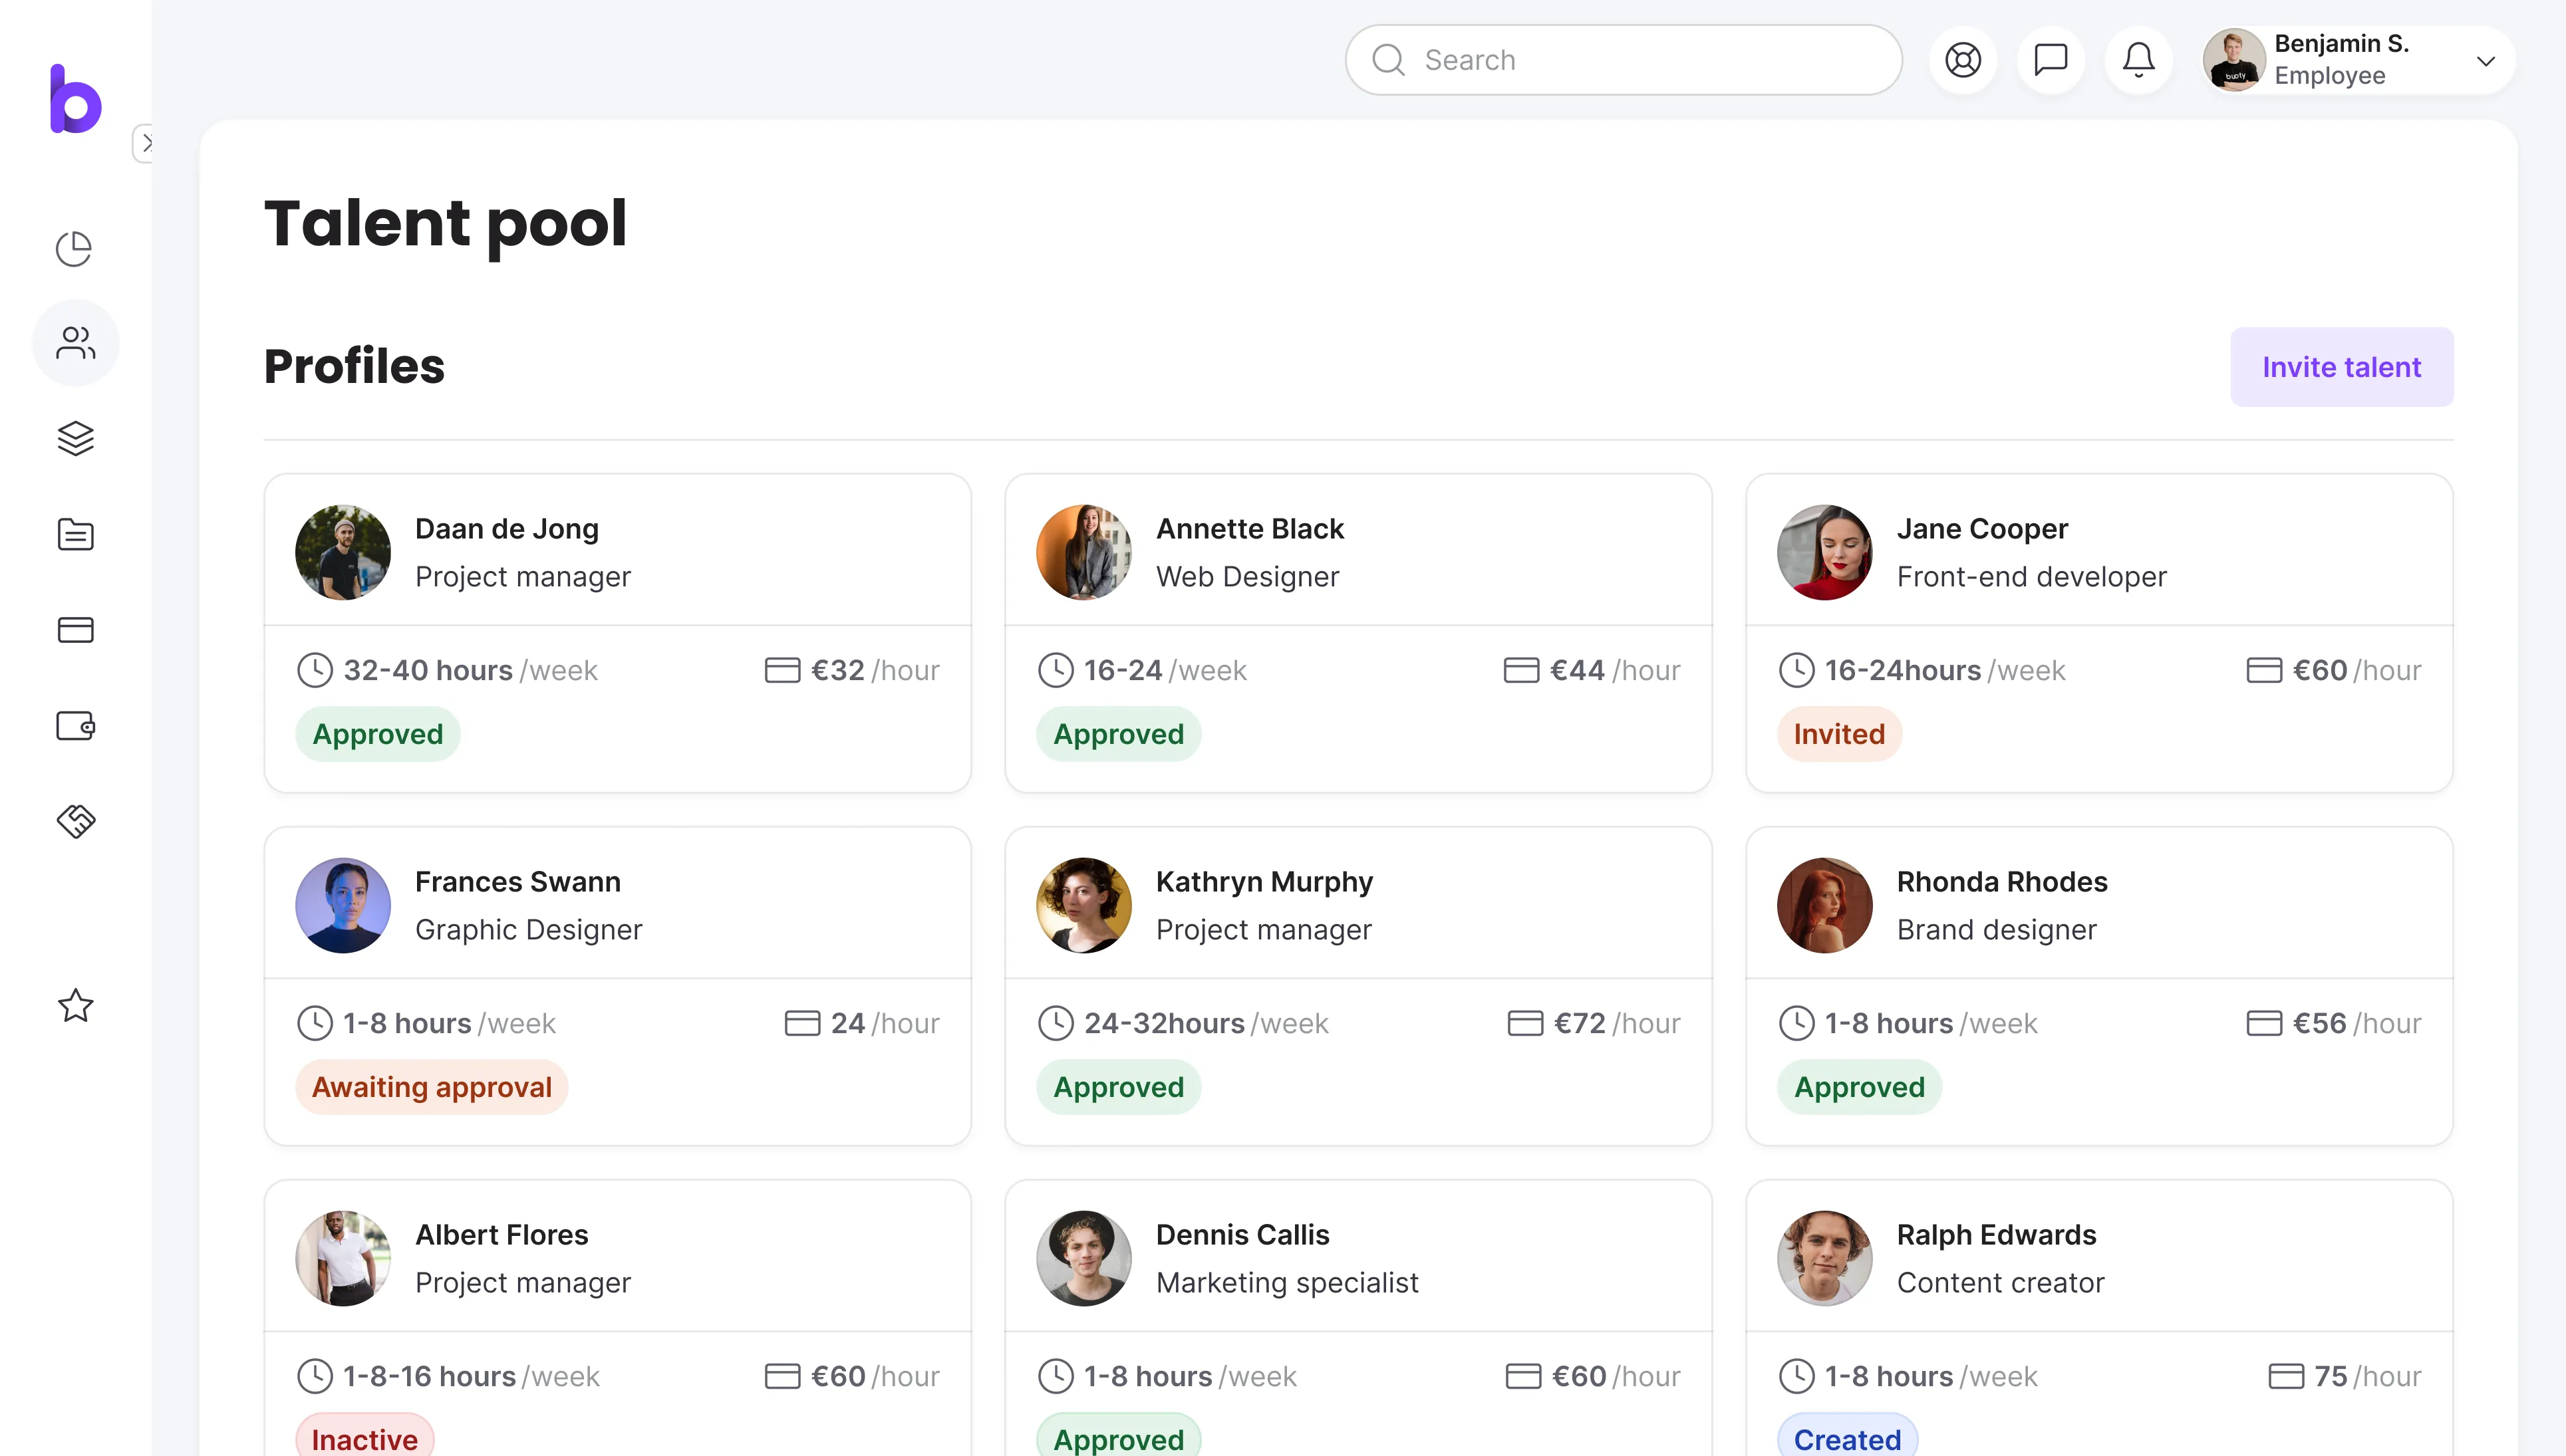Click the wallet sidebar icon
Image resolution: width=2566 pixels, height=1456 pixels.
pos(76,725)
